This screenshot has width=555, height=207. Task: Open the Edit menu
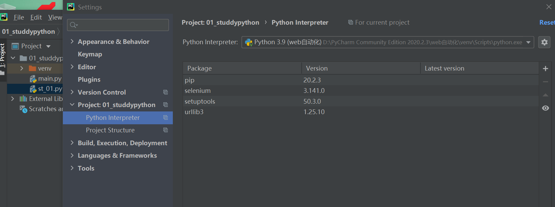36,17
